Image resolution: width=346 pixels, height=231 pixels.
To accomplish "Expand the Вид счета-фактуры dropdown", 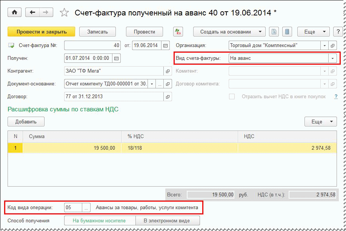I will [x=332, y=58].
